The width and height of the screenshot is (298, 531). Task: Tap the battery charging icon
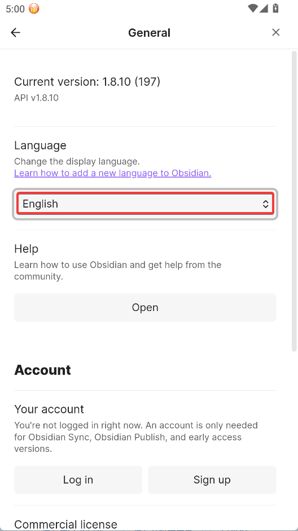[x=275, y=8]
